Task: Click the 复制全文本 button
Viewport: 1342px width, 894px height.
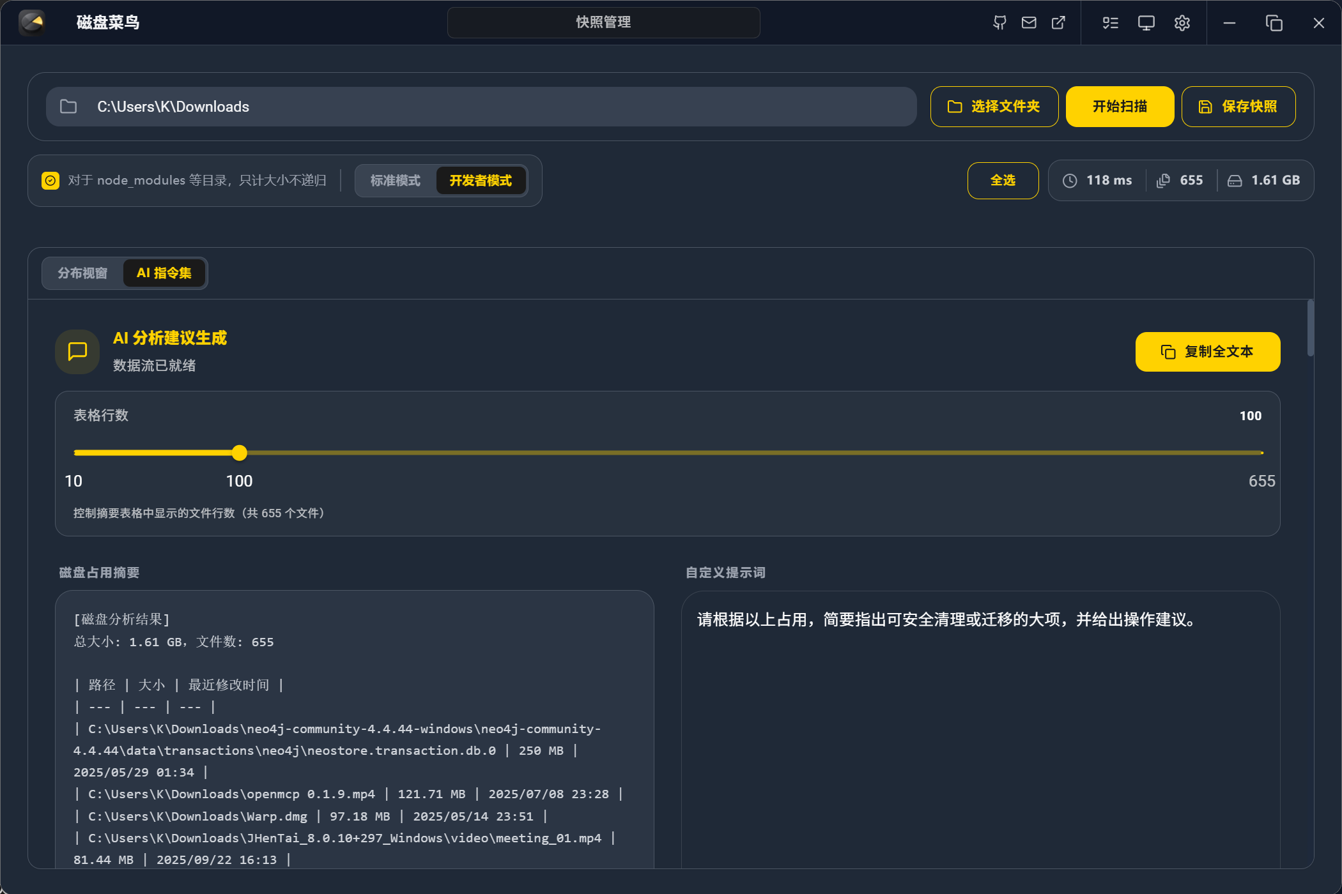Action: pos(1207,351)
